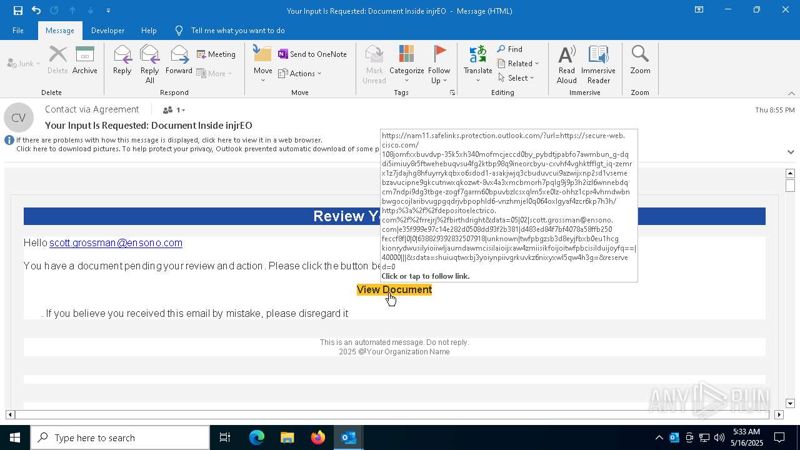Open the Move folder menu
The height and width of the screenshot is (450, 800).
coord(263,64)
